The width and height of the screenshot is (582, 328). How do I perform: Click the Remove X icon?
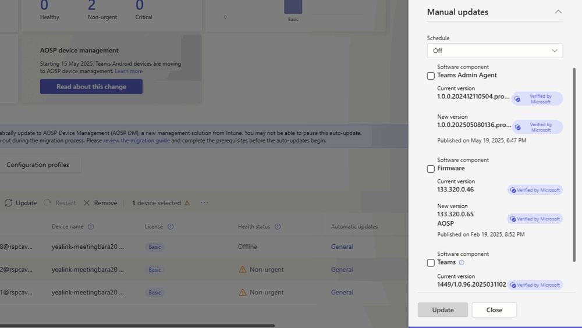coord(87,203)
